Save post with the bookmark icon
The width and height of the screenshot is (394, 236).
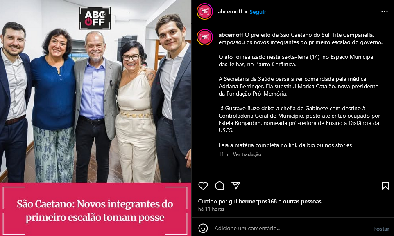point(385,186)
